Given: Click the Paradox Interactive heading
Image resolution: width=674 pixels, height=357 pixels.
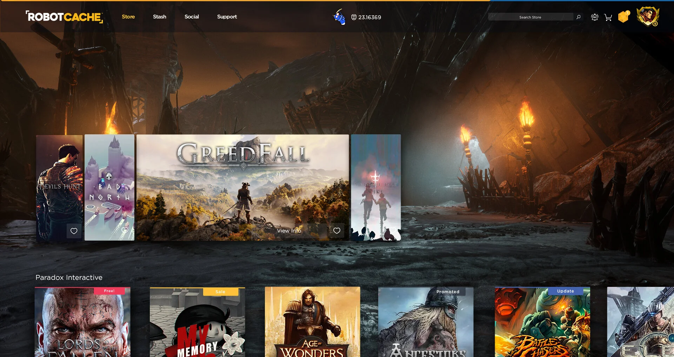Looking at the screenshot, I should pyautogui.click(x=69, y=277).
